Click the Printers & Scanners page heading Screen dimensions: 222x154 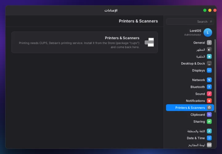(x=138, y=21)
